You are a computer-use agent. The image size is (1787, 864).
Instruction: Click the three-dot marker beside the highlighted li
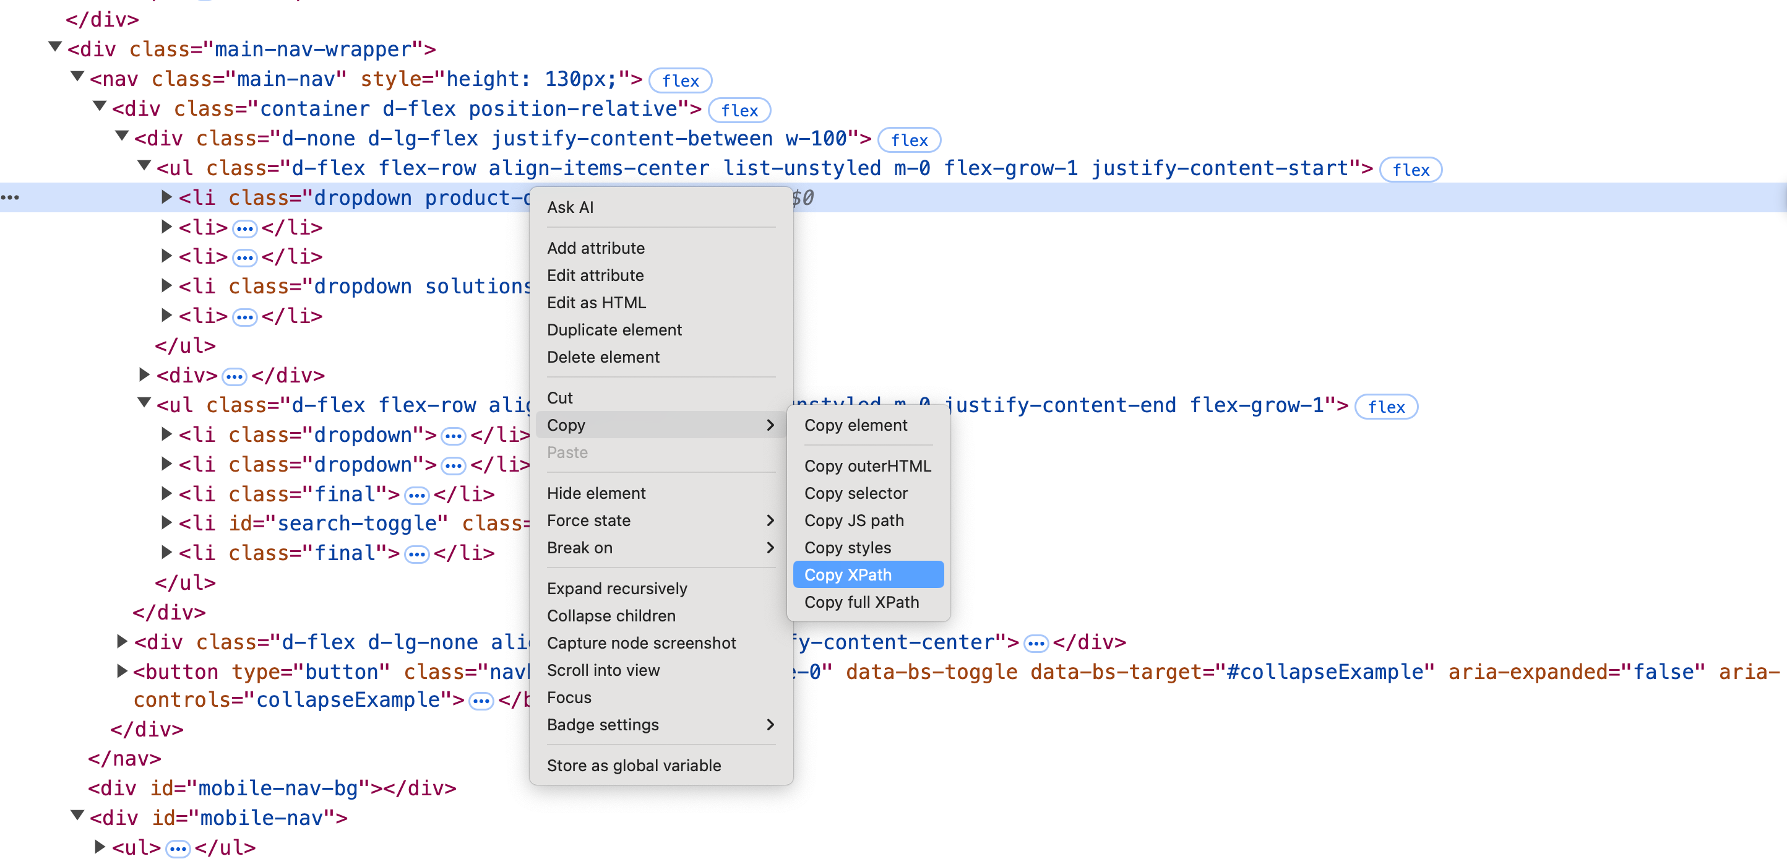coord(11,198)
